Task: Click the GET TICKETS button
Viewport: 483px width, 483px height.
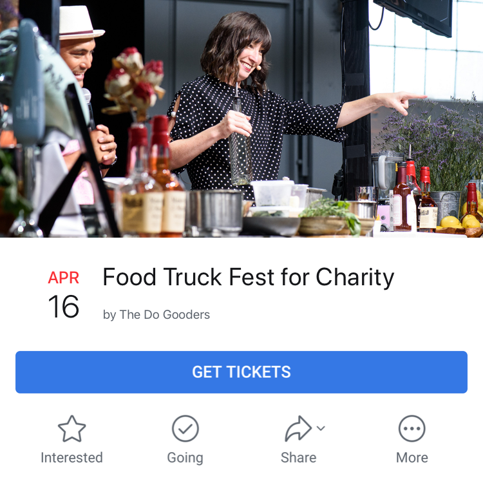Action: pos(241,372)
